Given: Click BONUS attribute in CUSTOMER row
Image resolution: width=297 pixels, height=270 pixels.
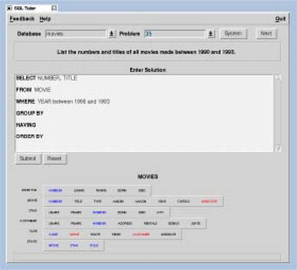Looking at the screenshot, I should (174, 224).
